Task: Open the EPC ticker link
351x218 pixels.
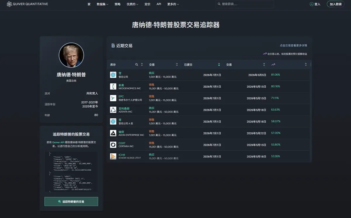Action: point(121,96)
